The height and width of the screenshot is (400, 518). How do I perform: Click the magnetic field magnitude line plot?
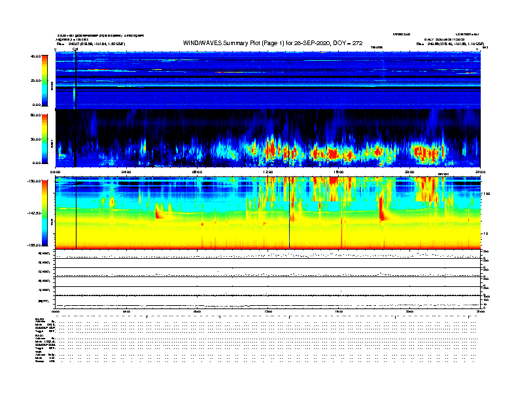(268, 303)
